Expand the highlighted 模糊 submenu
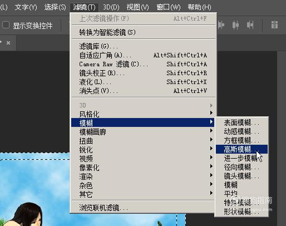The width and height of the screenshot is (286, 226). (x=143, y=122)
